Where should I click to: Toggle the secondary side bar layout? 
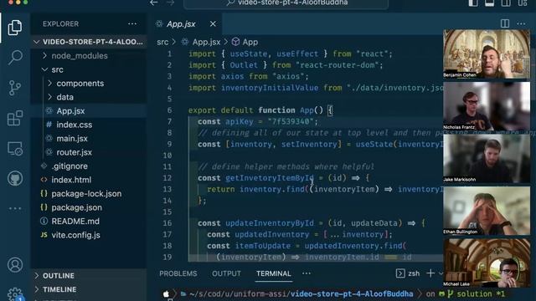[x=506, y=3]
